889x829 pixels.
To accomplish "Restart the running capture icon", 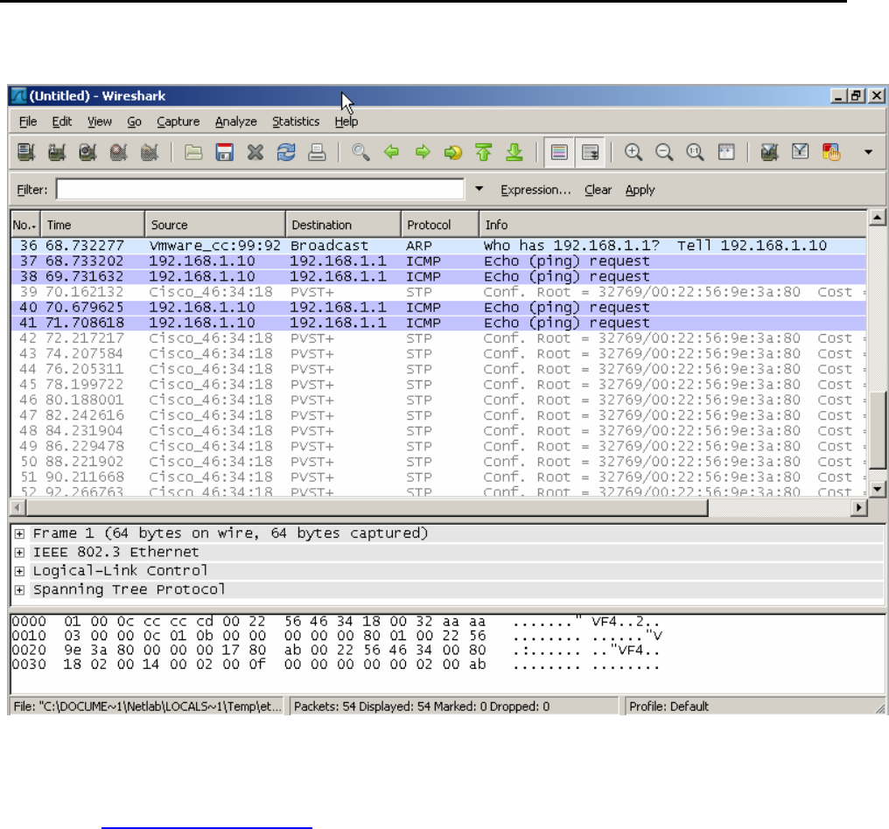I will 149,152.
